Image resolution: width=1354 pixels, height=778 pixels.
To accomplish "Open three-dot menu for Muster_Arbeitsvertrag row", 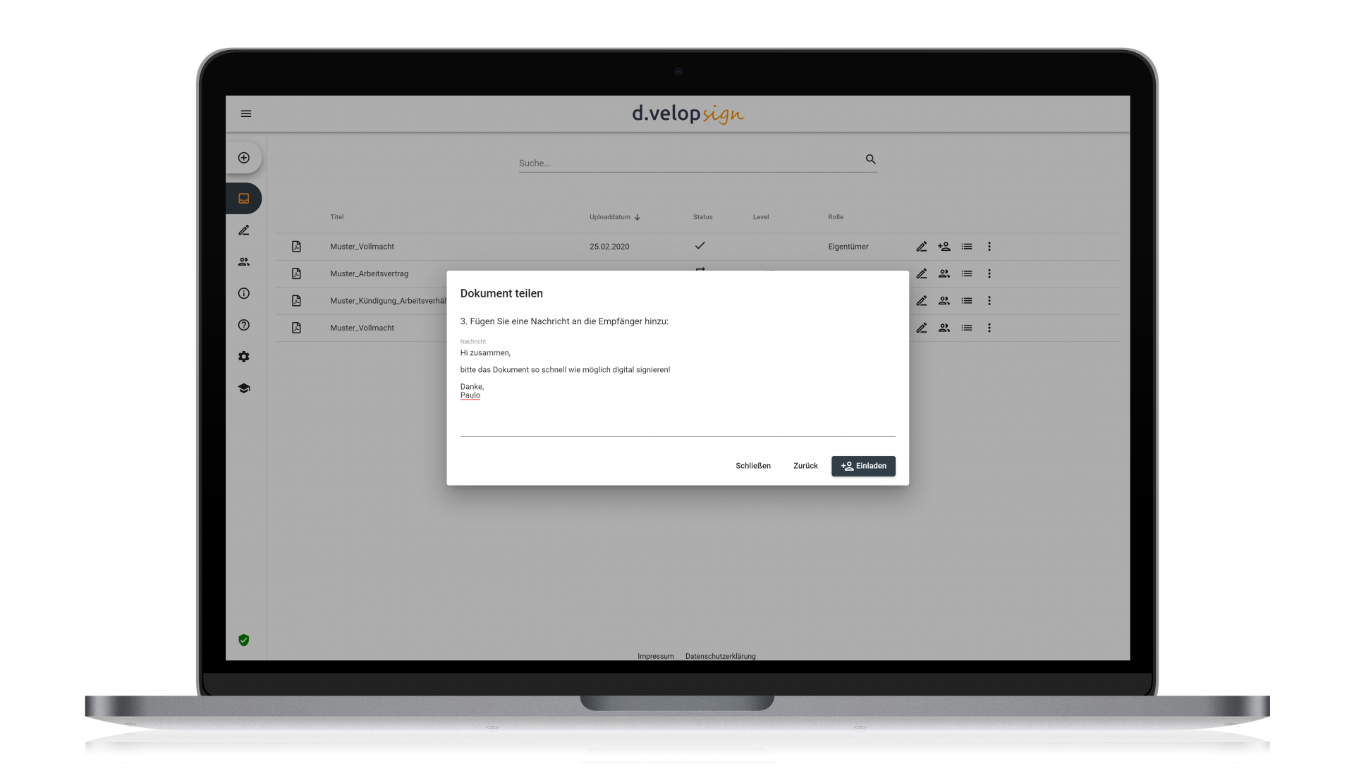I will (x=989, y=273).
